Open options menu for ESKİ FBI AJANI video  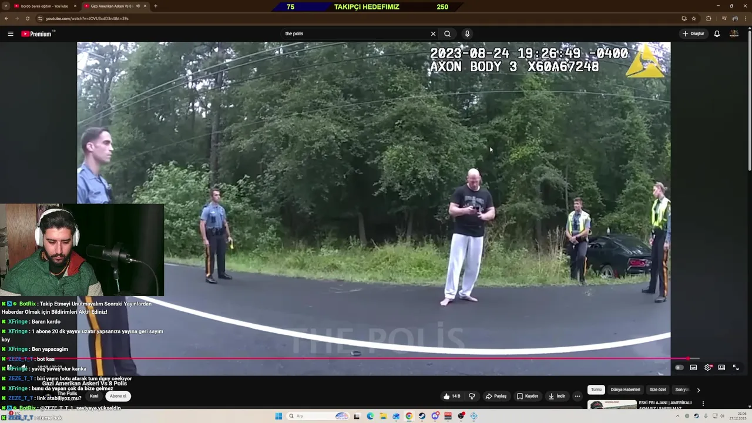coord(703,404)
